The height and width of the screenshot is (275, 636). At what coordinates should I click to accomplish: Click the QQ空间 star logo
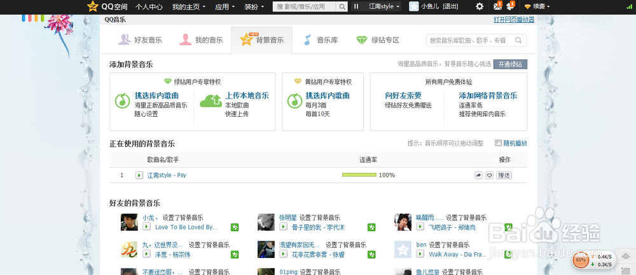93,6
